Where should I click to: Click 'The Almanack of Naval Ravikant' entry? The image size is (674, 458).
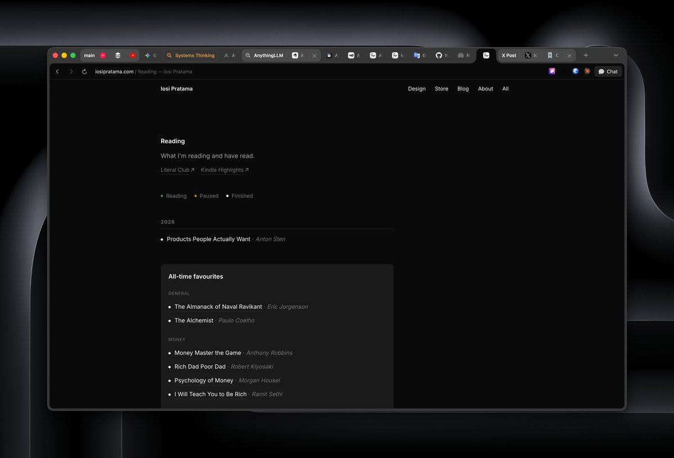click(218, 307)
